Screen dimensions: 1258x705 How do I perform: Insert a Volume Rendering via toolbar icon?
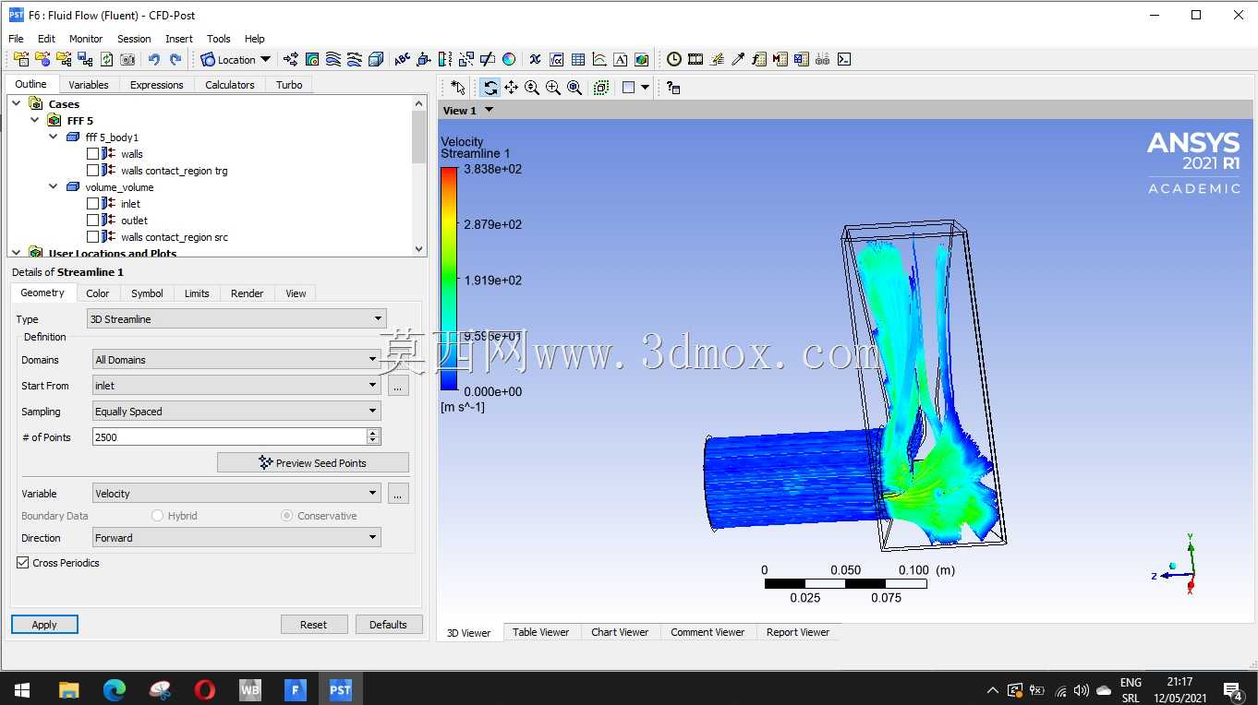(376, 59)
